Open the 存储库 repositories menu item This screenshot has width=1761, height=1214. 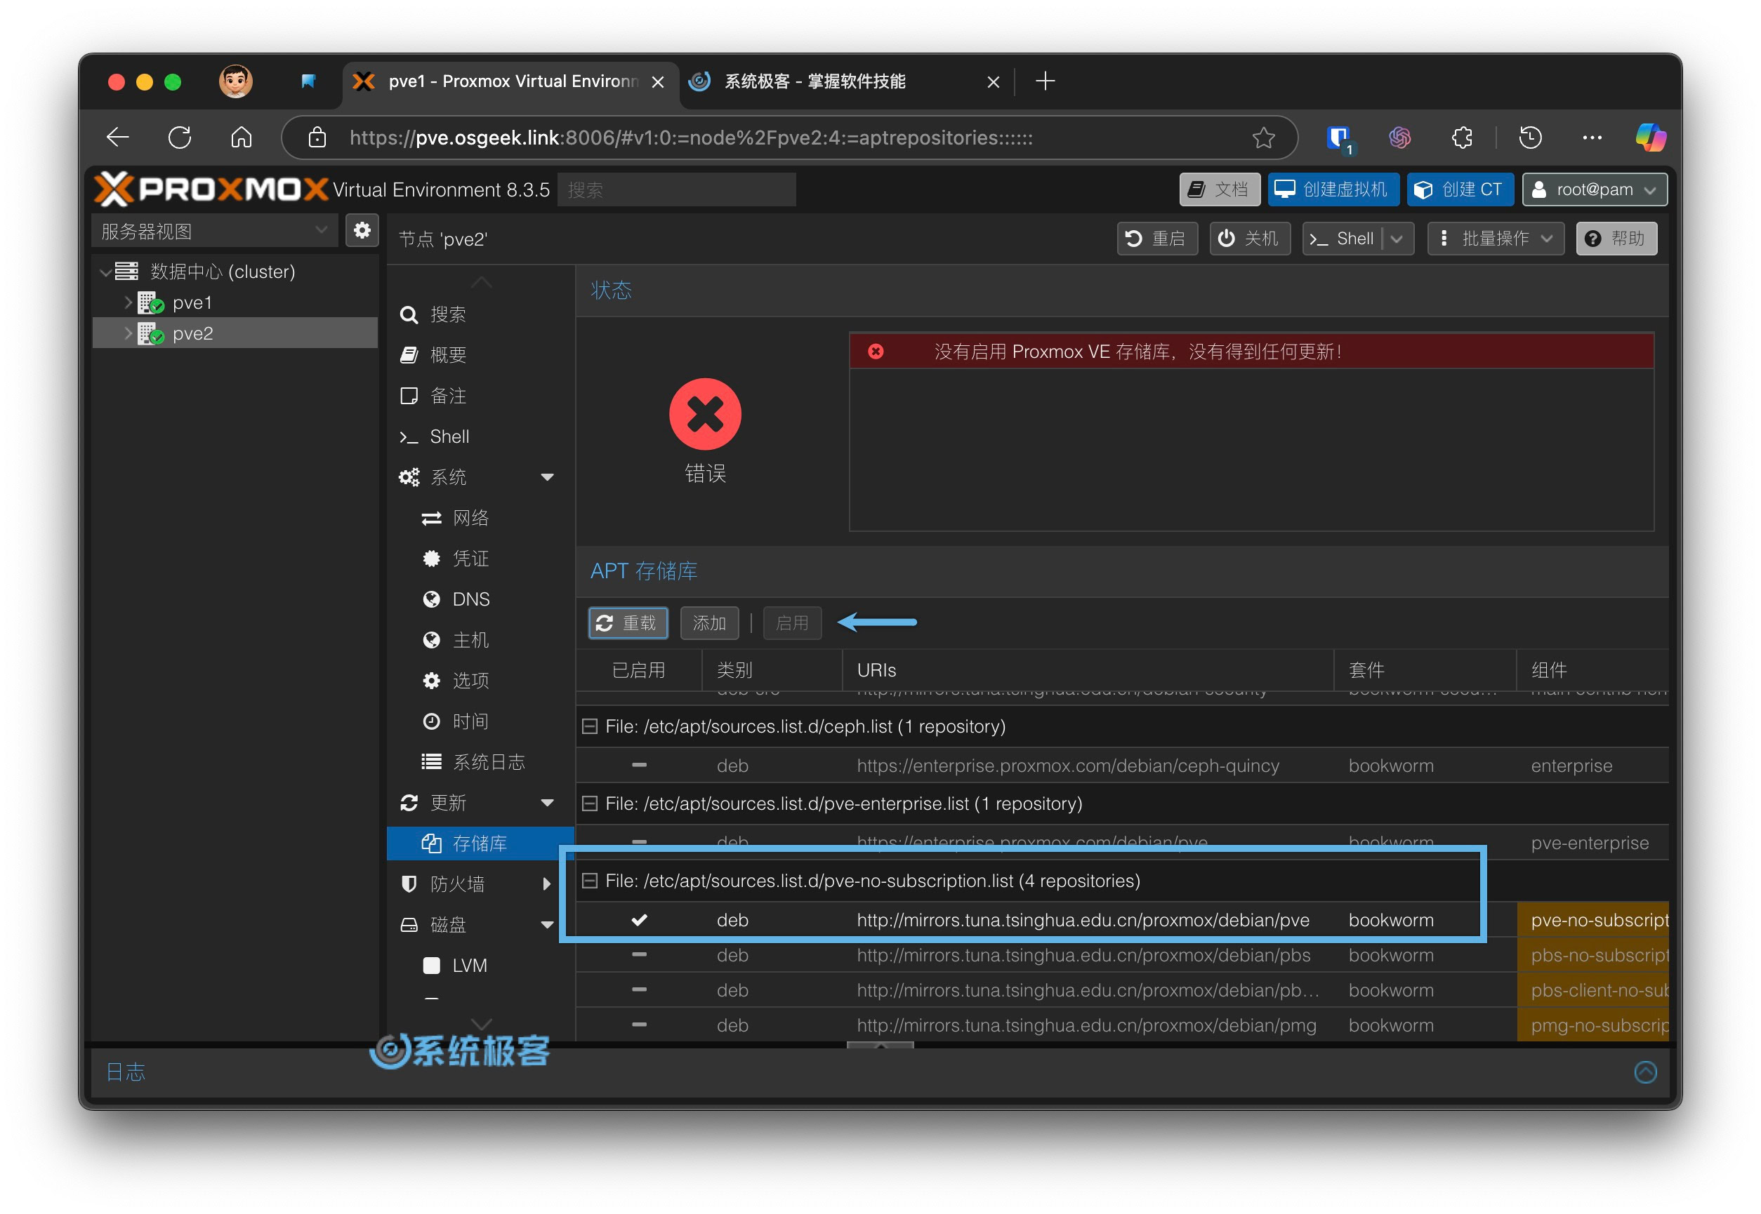(x=479, y=843)
